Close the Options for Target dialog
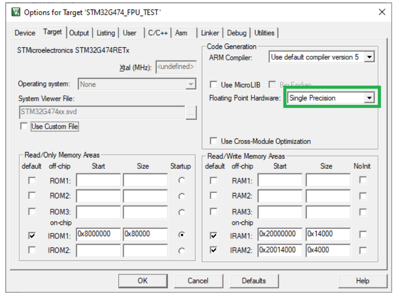The width and height of the screenshot is (397, 296). click(382, 12)
